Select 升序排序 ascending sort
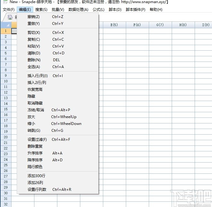 [x=58, y=153]
